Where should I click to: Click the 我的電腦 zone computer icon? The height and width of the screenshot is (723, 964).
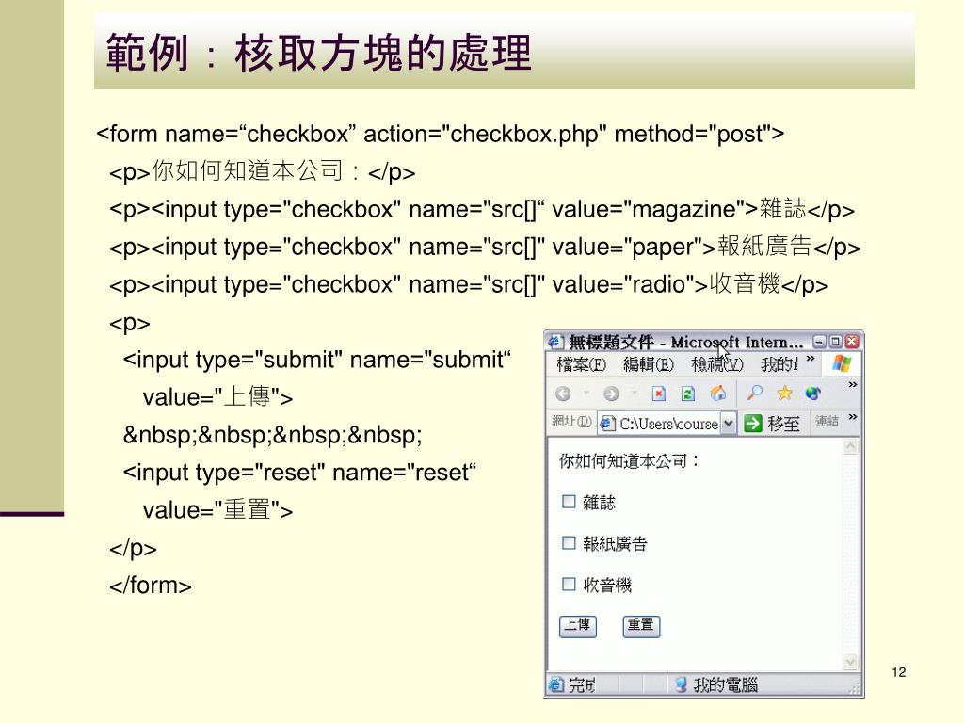681,684
